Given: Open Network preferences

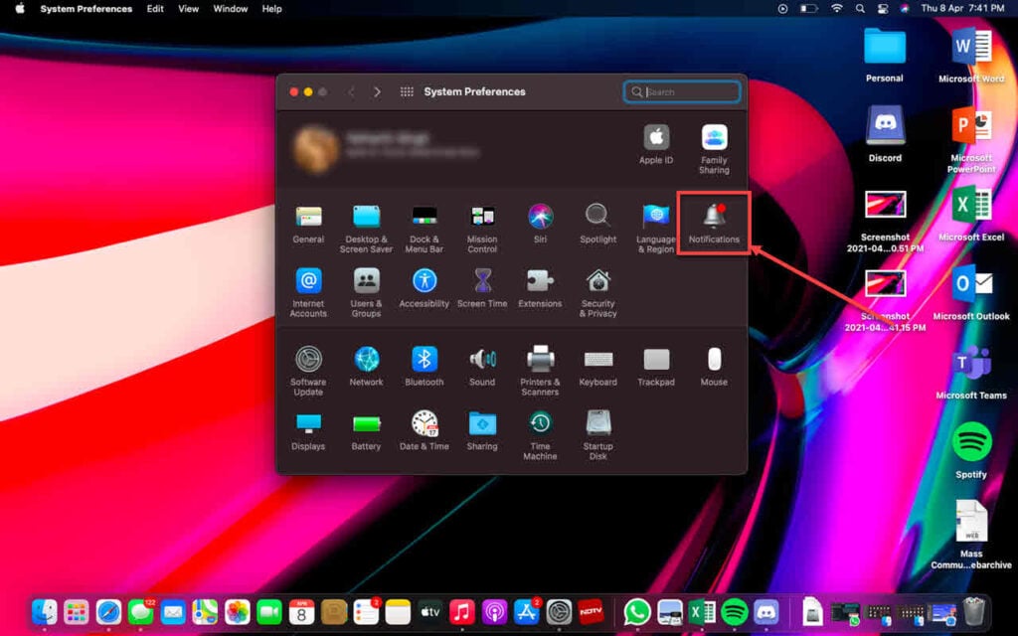Looking at the screenshot, I should [x=366, y=367].
